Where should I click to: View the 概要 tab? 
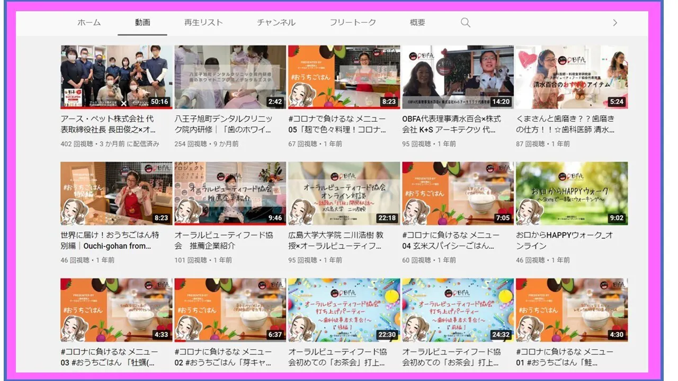(x=417, y=23)
